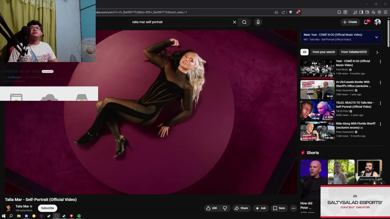Screen dimensions: 390x219
Task: Open the middle tattooed-man short thumbnail
Action: (341, 172)
